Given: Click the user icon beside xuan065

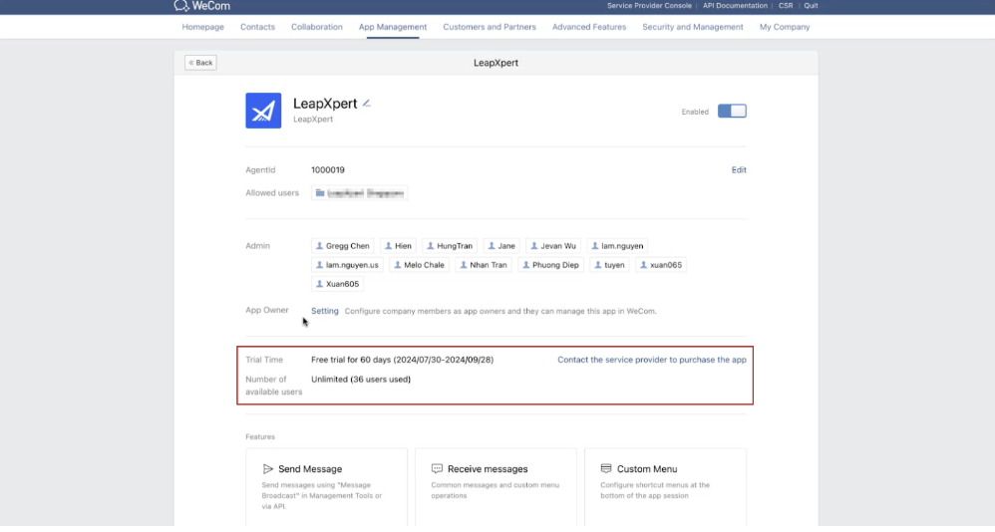Looking at the screenshot, I should pyautogui.click(x=643, y=265).
